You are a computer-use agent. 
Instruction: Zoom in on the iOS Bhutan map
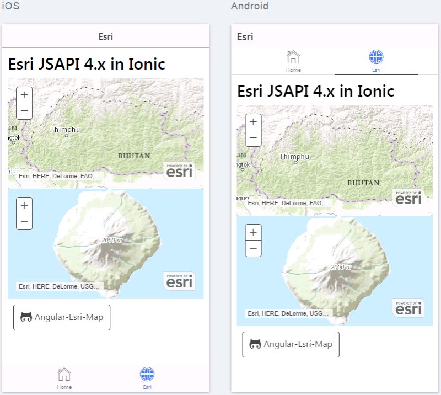tap(24, 95)
